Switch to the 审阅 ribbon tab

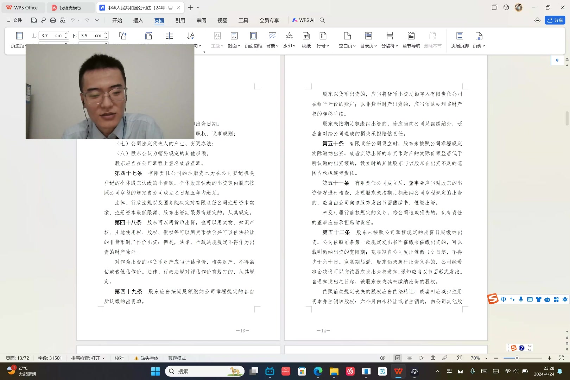pyautogui.click(x=201, y=20)
